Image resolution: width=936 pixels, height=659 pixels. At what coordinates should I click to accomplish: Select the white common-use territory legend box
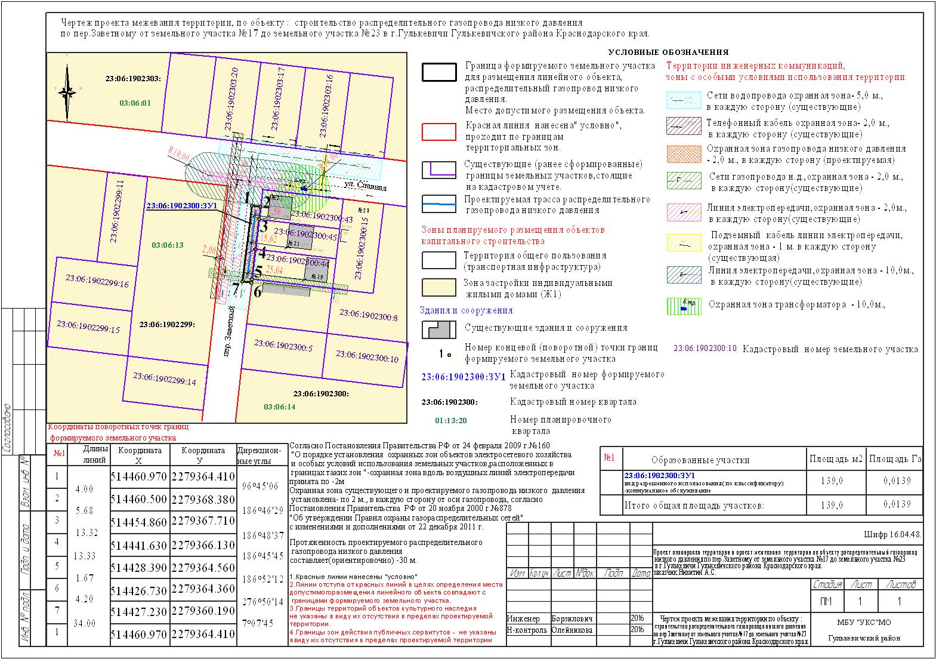coord(439,260)
